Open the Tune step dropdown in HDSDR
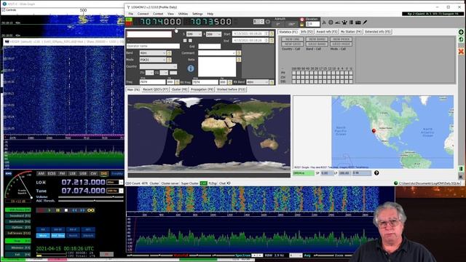This screenshot has height=262, width=466. coord(115,191)
